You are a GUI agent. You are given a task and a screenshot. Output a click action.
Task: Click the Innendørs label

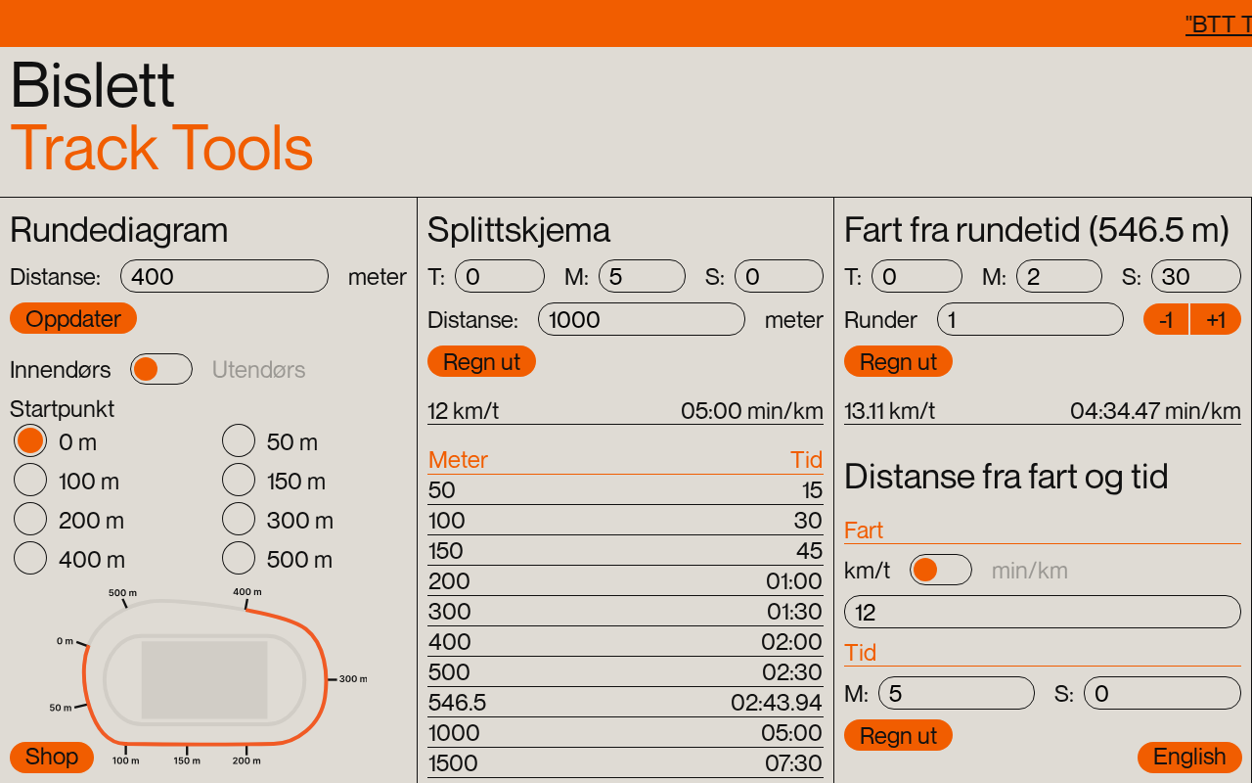(61, 370)
